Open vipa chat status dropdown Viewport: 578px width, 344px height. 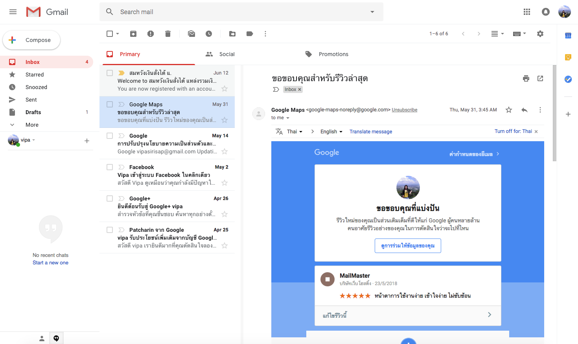[x=34, y=140]
